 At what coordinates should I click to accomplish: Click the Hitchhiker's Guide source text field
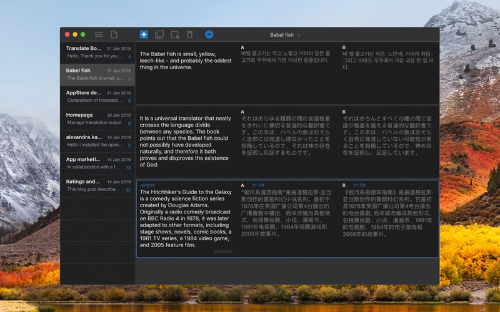pyautogui.click(x=186, y=218)
